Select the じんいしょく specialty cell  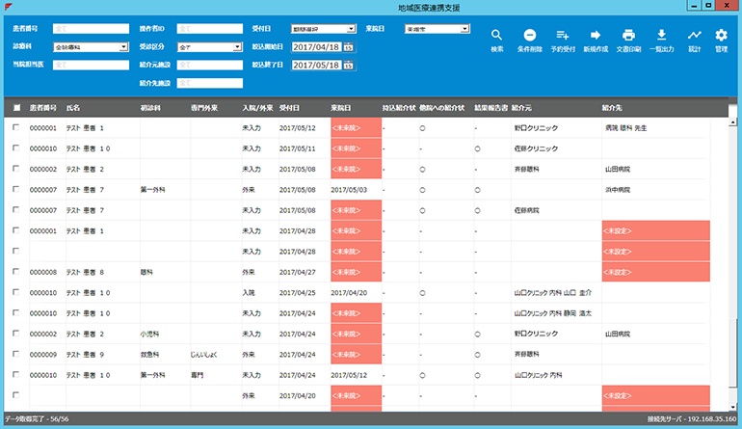[203, 354]
